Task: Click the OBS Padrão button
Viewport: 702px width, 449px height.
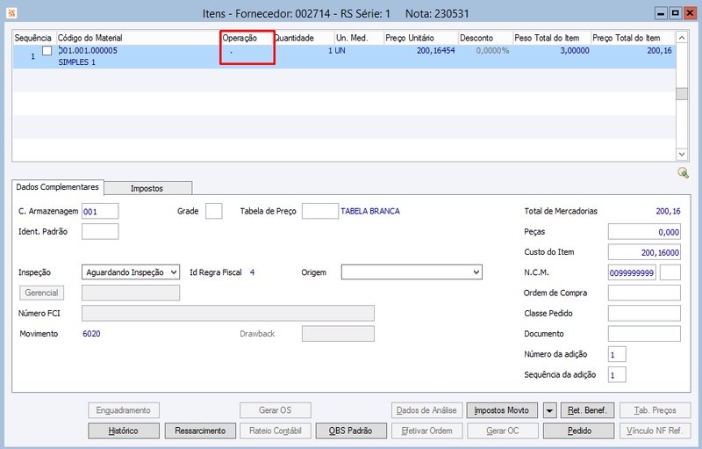Action: [x=350, y=431]
